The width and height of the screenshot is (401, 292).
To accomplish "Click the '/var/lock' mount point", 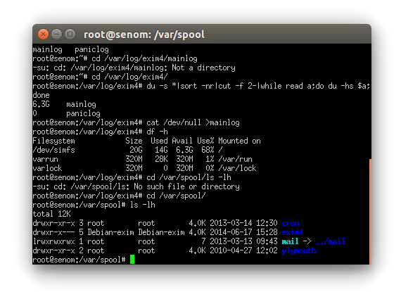I will tap(237, 168).
